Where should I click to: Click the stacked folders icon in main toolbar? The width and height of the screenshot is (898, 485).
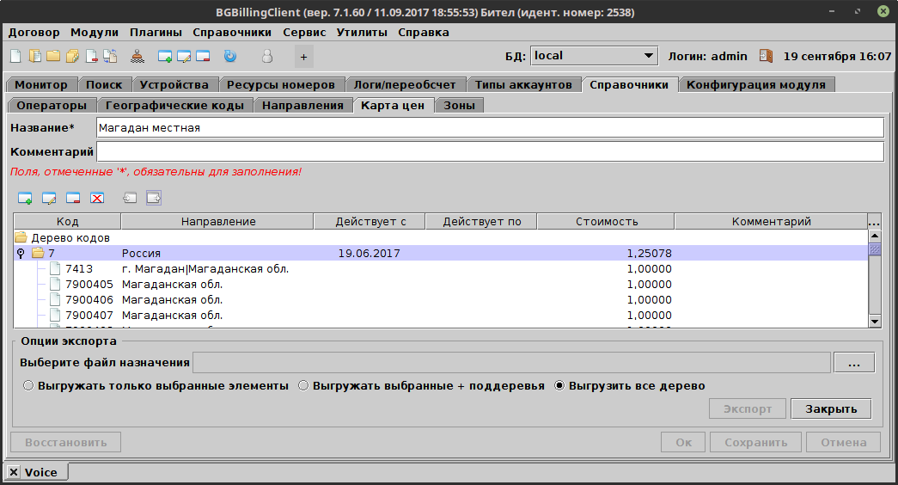73,56
